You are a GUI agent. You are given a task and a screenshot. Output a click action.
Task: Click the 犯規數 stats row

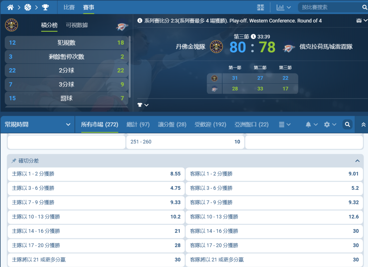pos(66,43)
